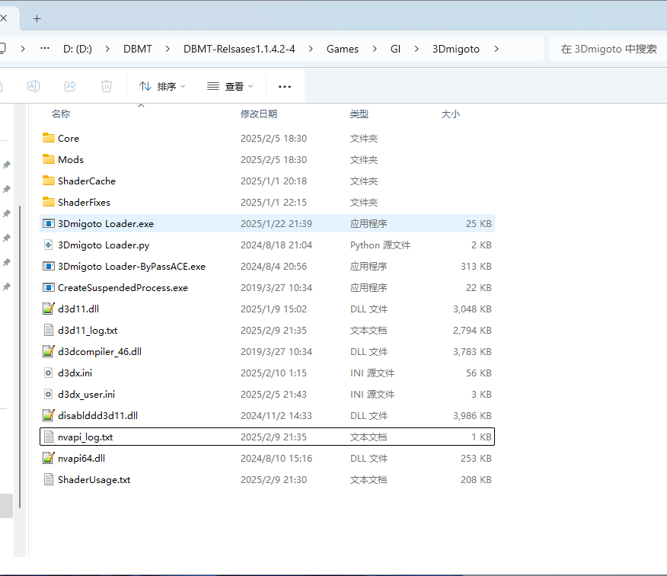This screenshot has width=667, height=576.
Task: Click the rename icon in the toolbar
Action: (x=34, y=86)
